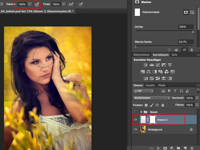This screenshot has height=150, width=200.
Task: Click the Dichte slider handle
Action: [193, 32]
